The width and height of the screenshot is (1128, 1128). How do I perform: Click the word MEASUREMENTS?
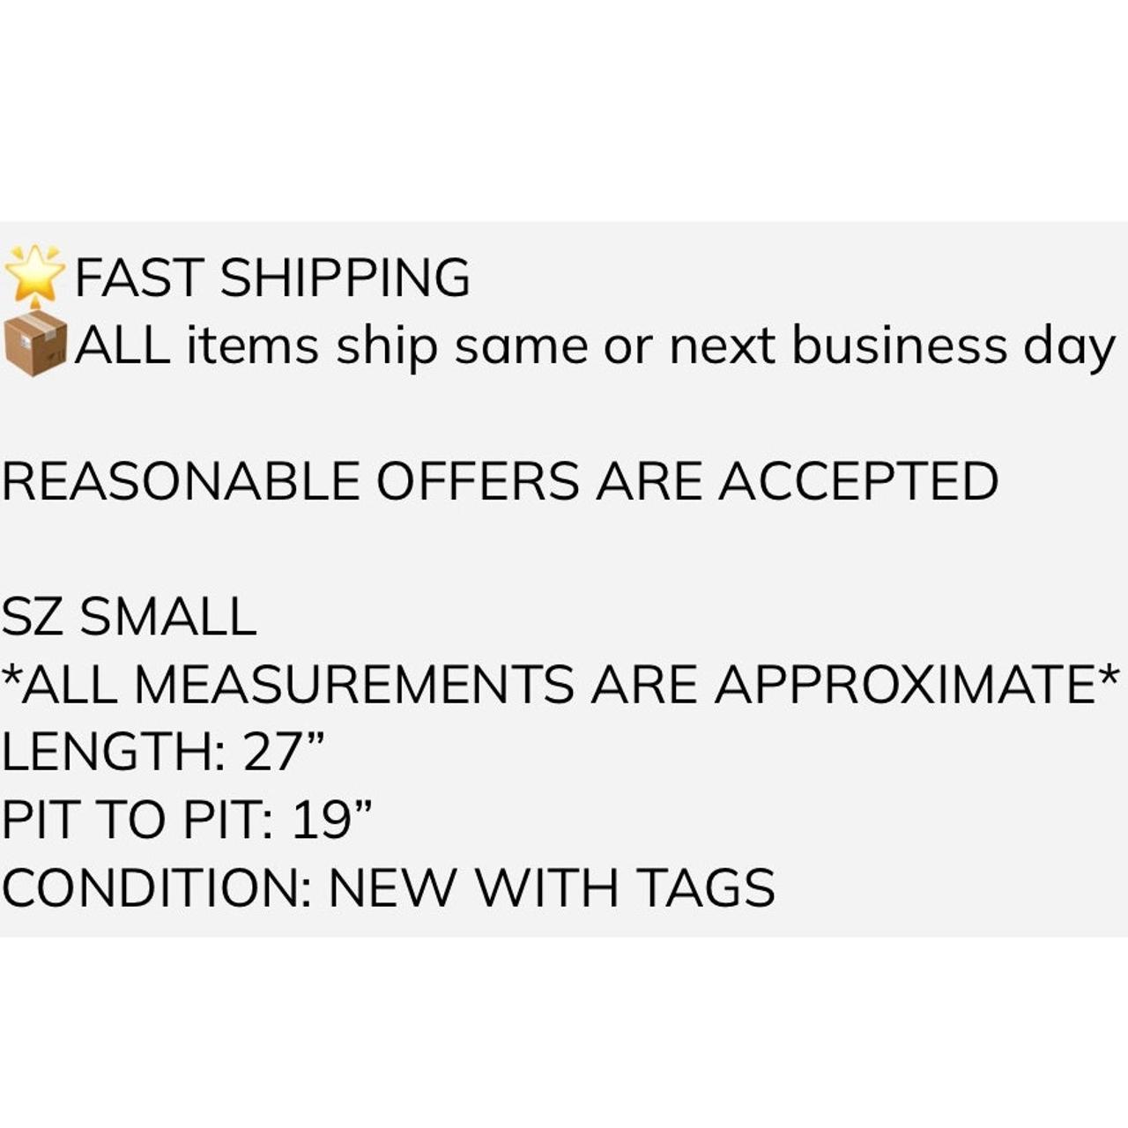pyautogui.click(x=354, y=684)
